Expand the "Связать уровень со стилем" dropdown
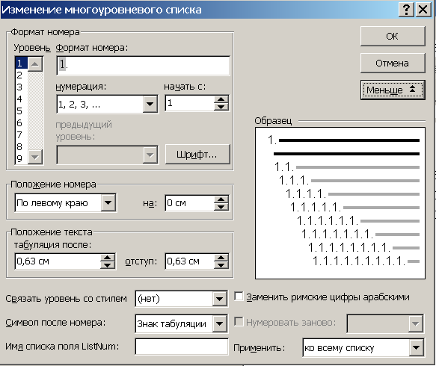Screen dimensions: 436x366 click(219, 299)
